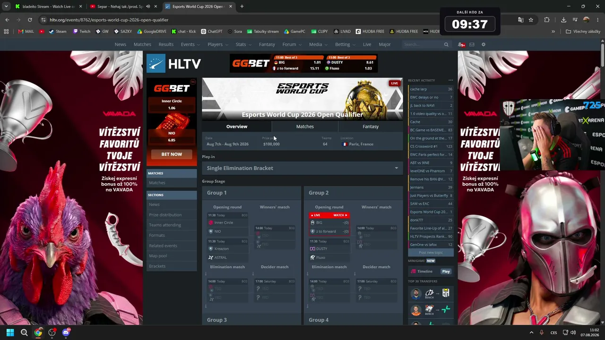Image resolution: width=605 pixels, height=340 pixels.
Task: Open Results in the top navigation
Action: pyautogui.click(x=166, y=44)
